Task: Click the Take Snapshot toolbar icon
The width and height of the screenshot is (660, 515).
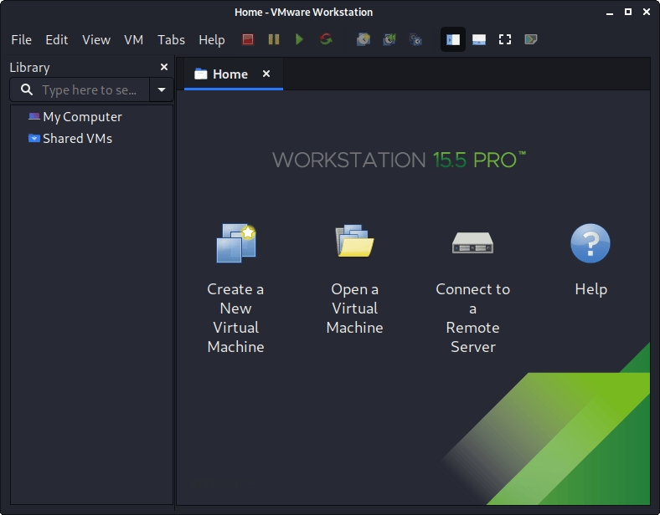Action: point(363,39)
